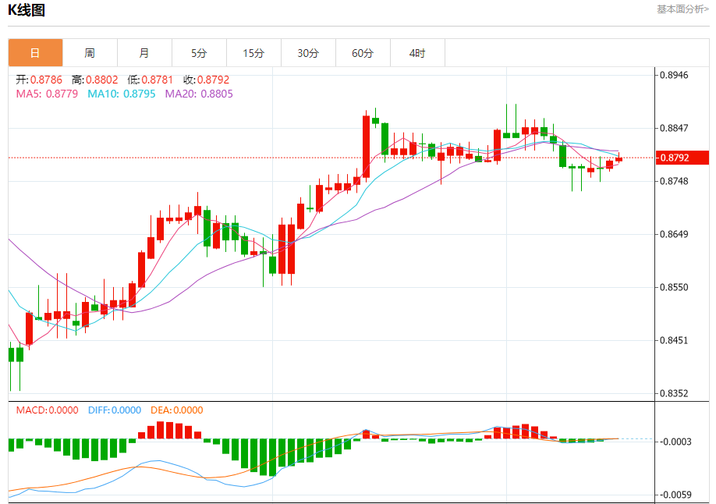Open the 基本面分析 link
This screenshot has height=504, width=716.
coord(682,9)
